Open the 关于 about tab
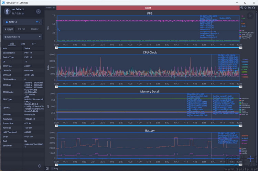The width and height of the screenshot is (258, 171). (x=33, y=44)
